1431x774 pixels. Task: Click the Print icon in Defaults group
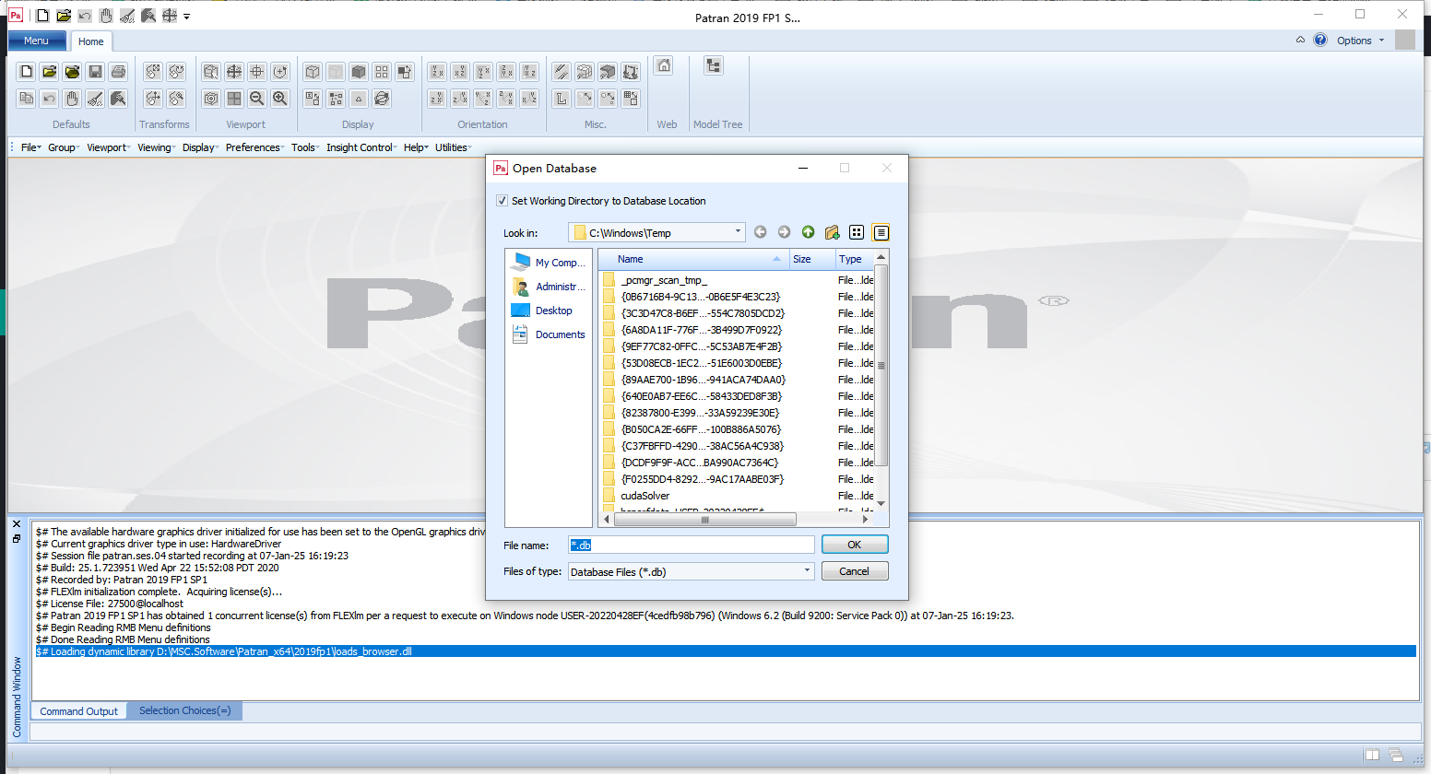coord(118,72)
